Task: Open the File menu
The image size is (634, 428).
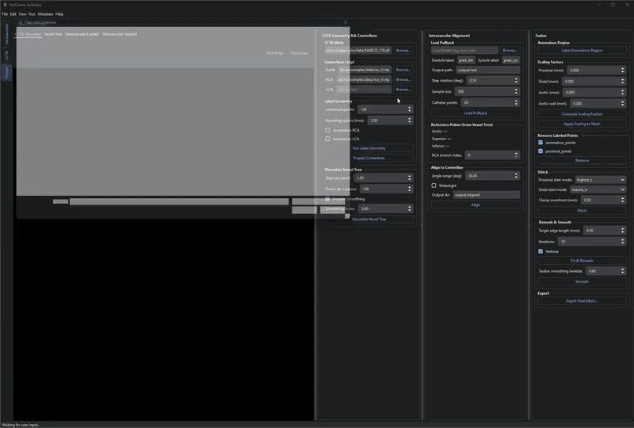Action: point(5,13)
